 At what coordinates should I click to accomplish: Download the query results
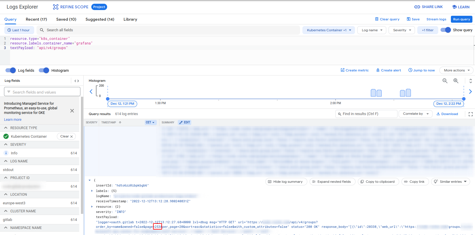point(447,114)
